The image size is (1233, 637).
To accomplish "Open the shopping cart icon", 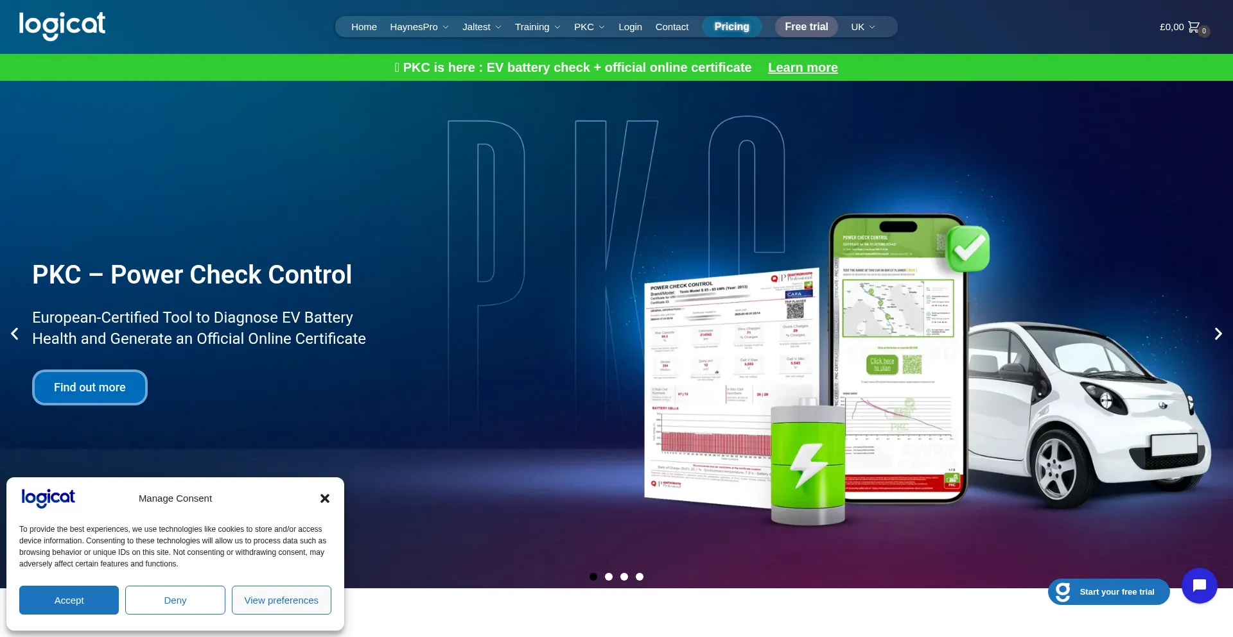I will 1194,27.
